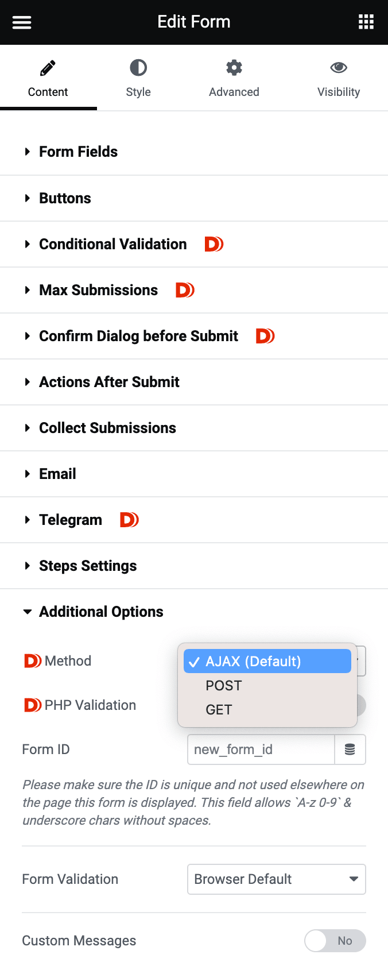This screenshot has width=388, height=966.
Task: Expand the Form Fields section
Action: pos(78,152)
